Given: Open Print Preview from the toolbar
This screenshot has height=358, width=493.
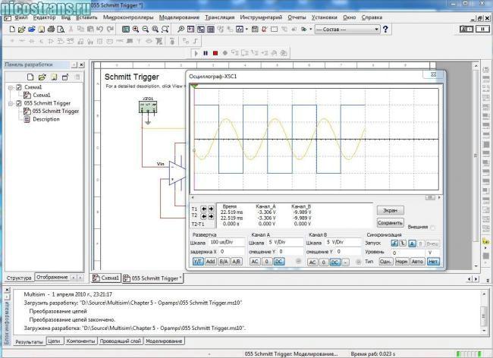Looking at the screenshot, I should pos(61,30).
